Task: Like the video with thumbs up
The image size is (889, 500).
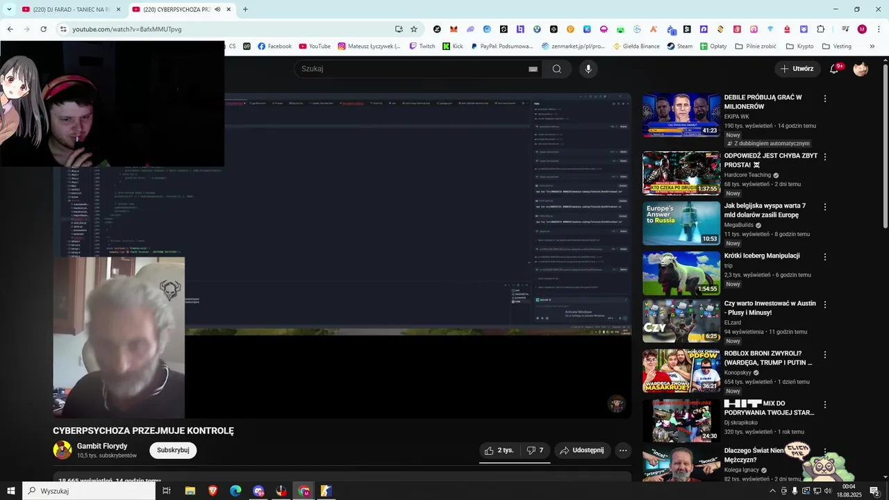Action: pos(499,450)
